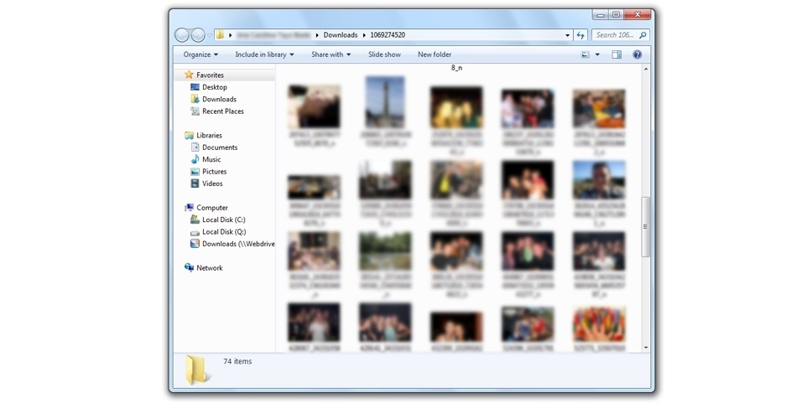This screenshot has height=419, width=802.
Task: Open the Help question mark icon
Action: (x=638, y=54)
